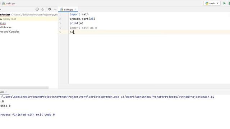Viewport: 230px width, 129px height.
Task: Click the locate file target icon
Action: coord(37,9)
